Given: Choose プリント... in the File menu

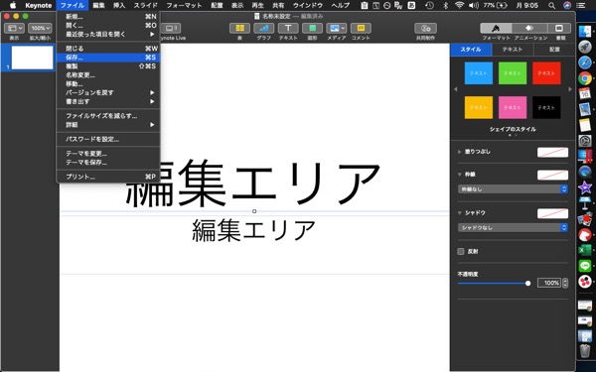Looking at the screenshot, I should click(108, 177).
